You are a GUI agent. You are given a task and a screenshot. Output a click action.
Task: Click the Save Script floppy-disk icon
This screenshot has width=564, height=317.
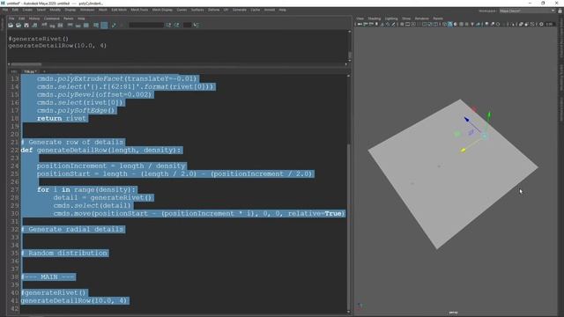pyautogui.click(x=26, y=26)
